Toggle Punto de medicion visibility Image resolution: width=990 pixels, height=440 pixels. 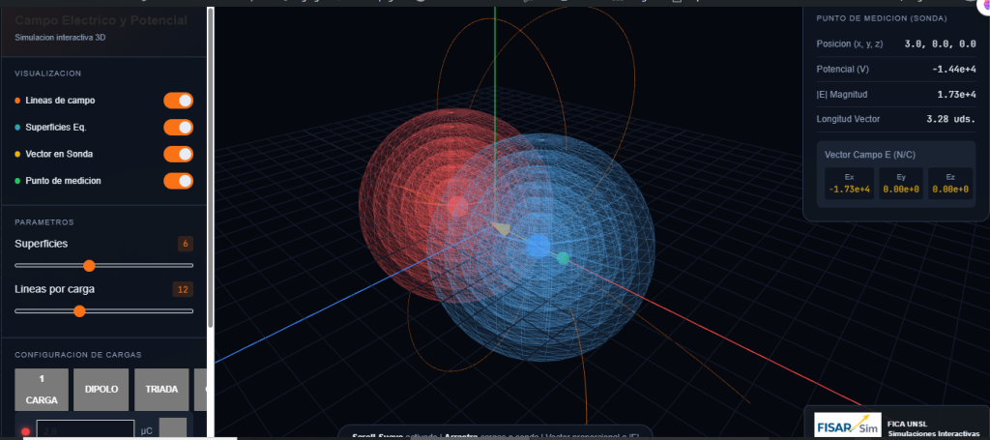178,181
